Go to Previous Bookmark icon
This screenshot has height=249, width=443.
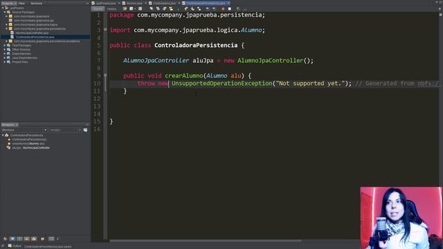[186, 9]
